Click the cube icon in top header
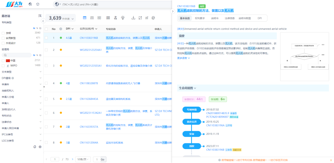 [37, 4]
